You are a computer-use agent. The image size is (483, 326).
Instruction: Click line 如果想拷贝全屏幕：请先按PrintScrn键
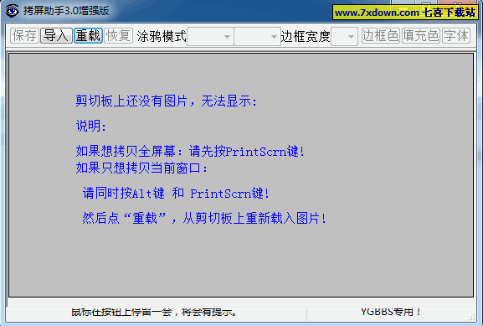pyautogui.click(x=190, y=151)
